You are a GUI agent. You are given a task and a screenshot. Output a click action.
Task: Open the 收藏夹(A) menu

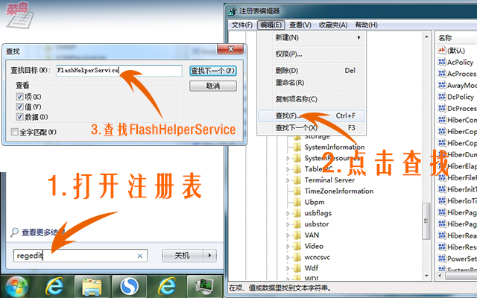click(x=333, y=25)
